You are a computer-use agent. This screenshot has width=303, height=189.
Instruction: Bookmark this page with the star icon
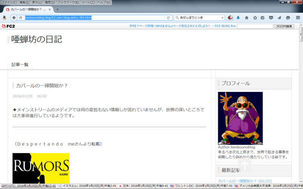255,18
